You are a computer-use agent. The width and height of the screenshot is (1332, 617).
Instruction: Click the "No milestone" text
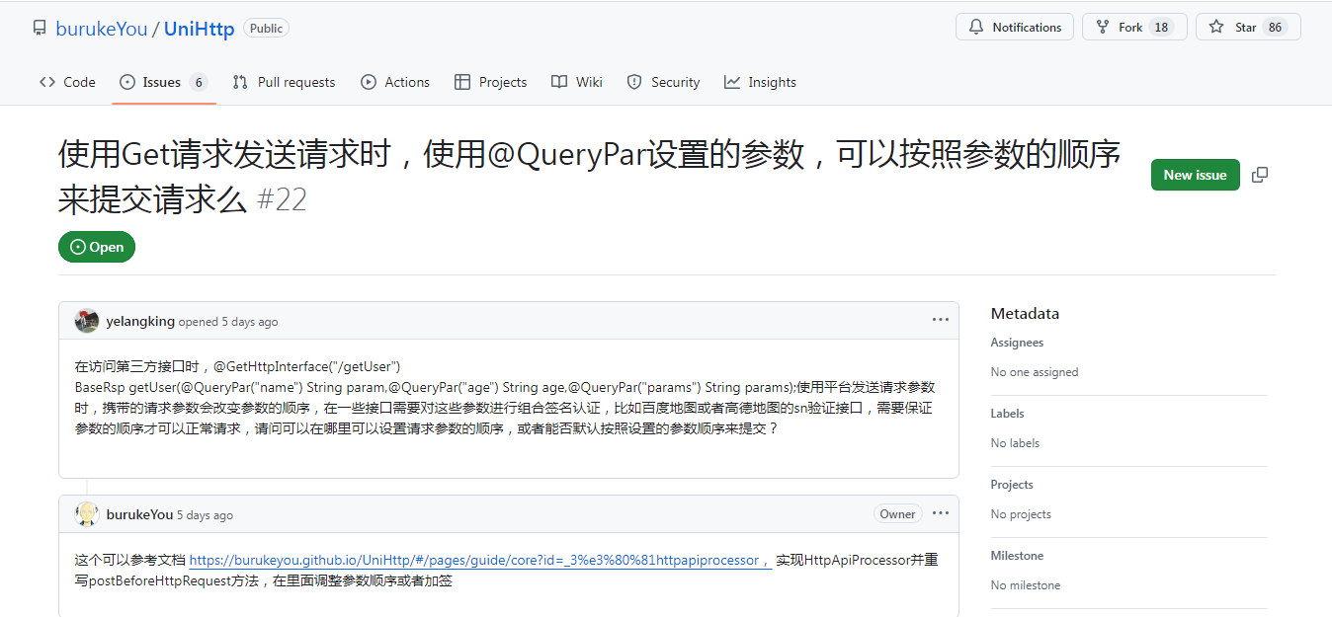pos(1026,585)
